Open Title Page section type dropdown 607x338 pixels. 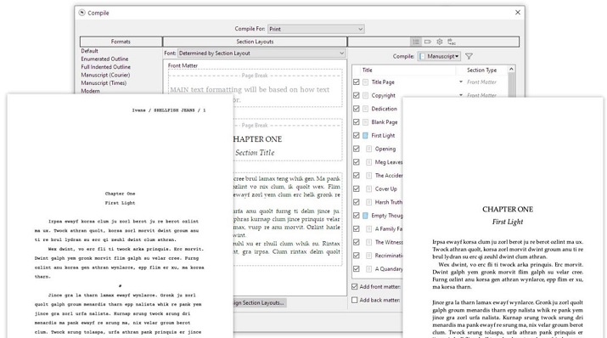point(461,82)
